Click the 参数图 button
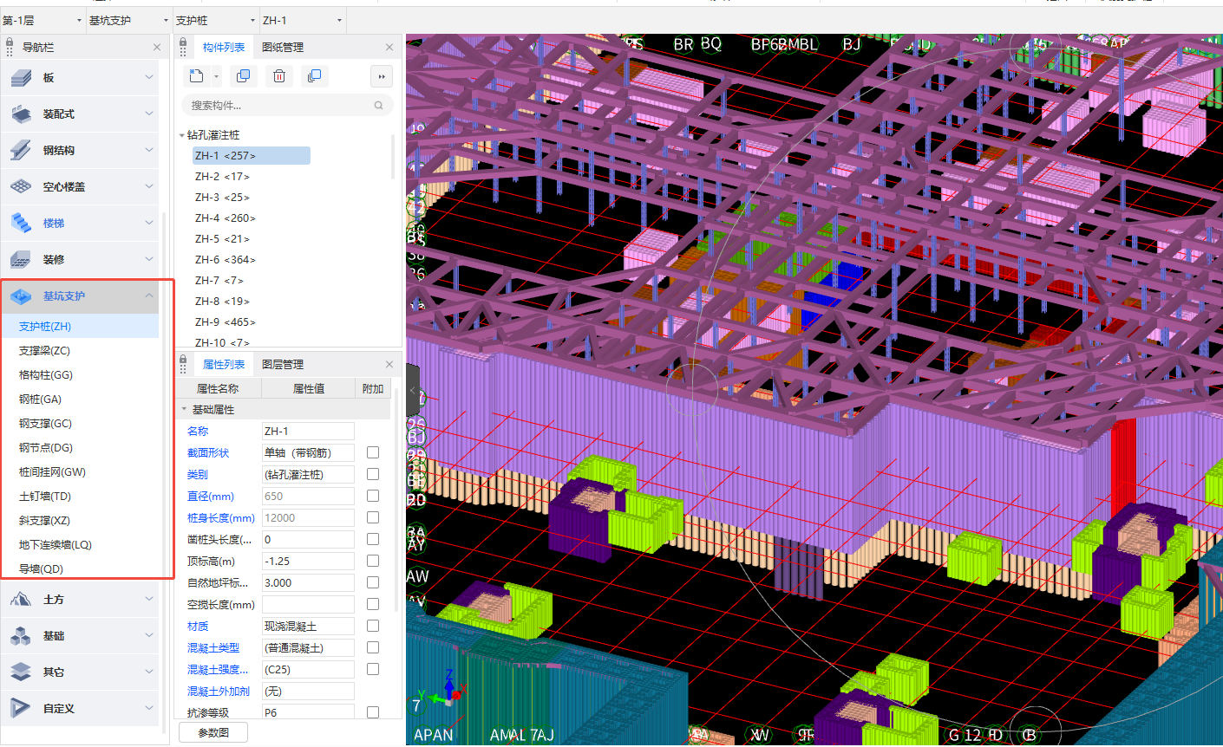The width and height of the screenshot is (1223, 747). [x=213, y=732]
